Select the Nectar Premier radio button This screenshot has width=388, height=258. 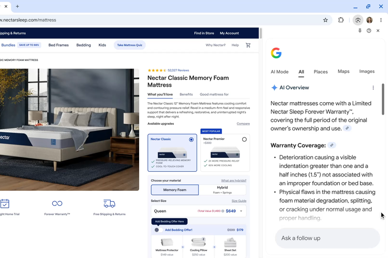[244, 139]
